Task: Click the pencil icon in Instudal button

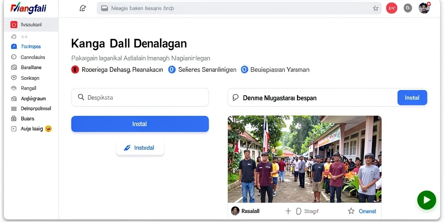Action: 127,148
